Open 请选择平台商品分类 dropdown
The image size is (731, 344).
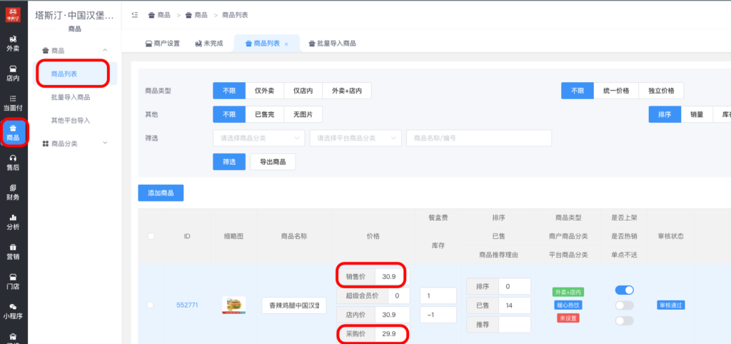(x=356, y=138)
